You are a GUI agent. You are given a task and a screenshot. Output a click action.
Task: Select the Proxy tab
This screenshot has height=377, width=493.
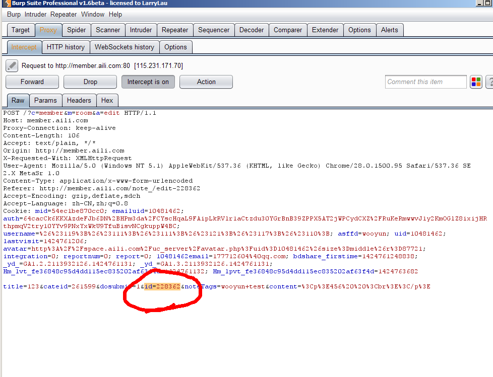48,30
